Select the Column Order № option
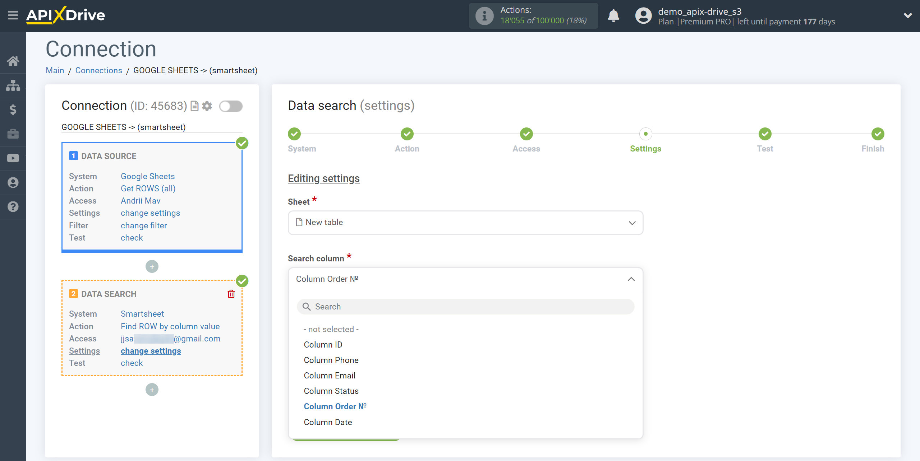 pos(335,406)
